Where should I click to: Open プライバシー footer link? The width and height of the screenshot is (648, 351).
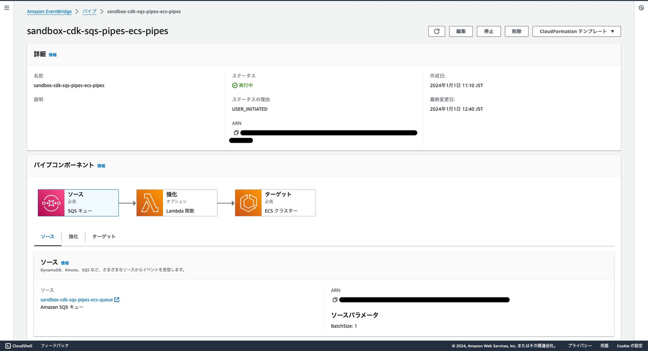[580, 346]
